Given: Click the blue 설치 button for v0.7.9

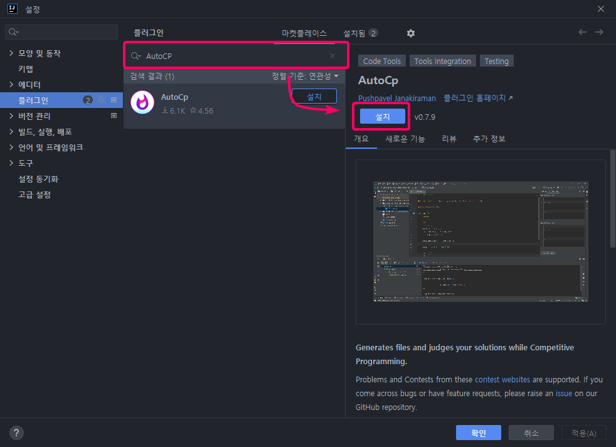Looking at the screenshot, I should 382,116.
